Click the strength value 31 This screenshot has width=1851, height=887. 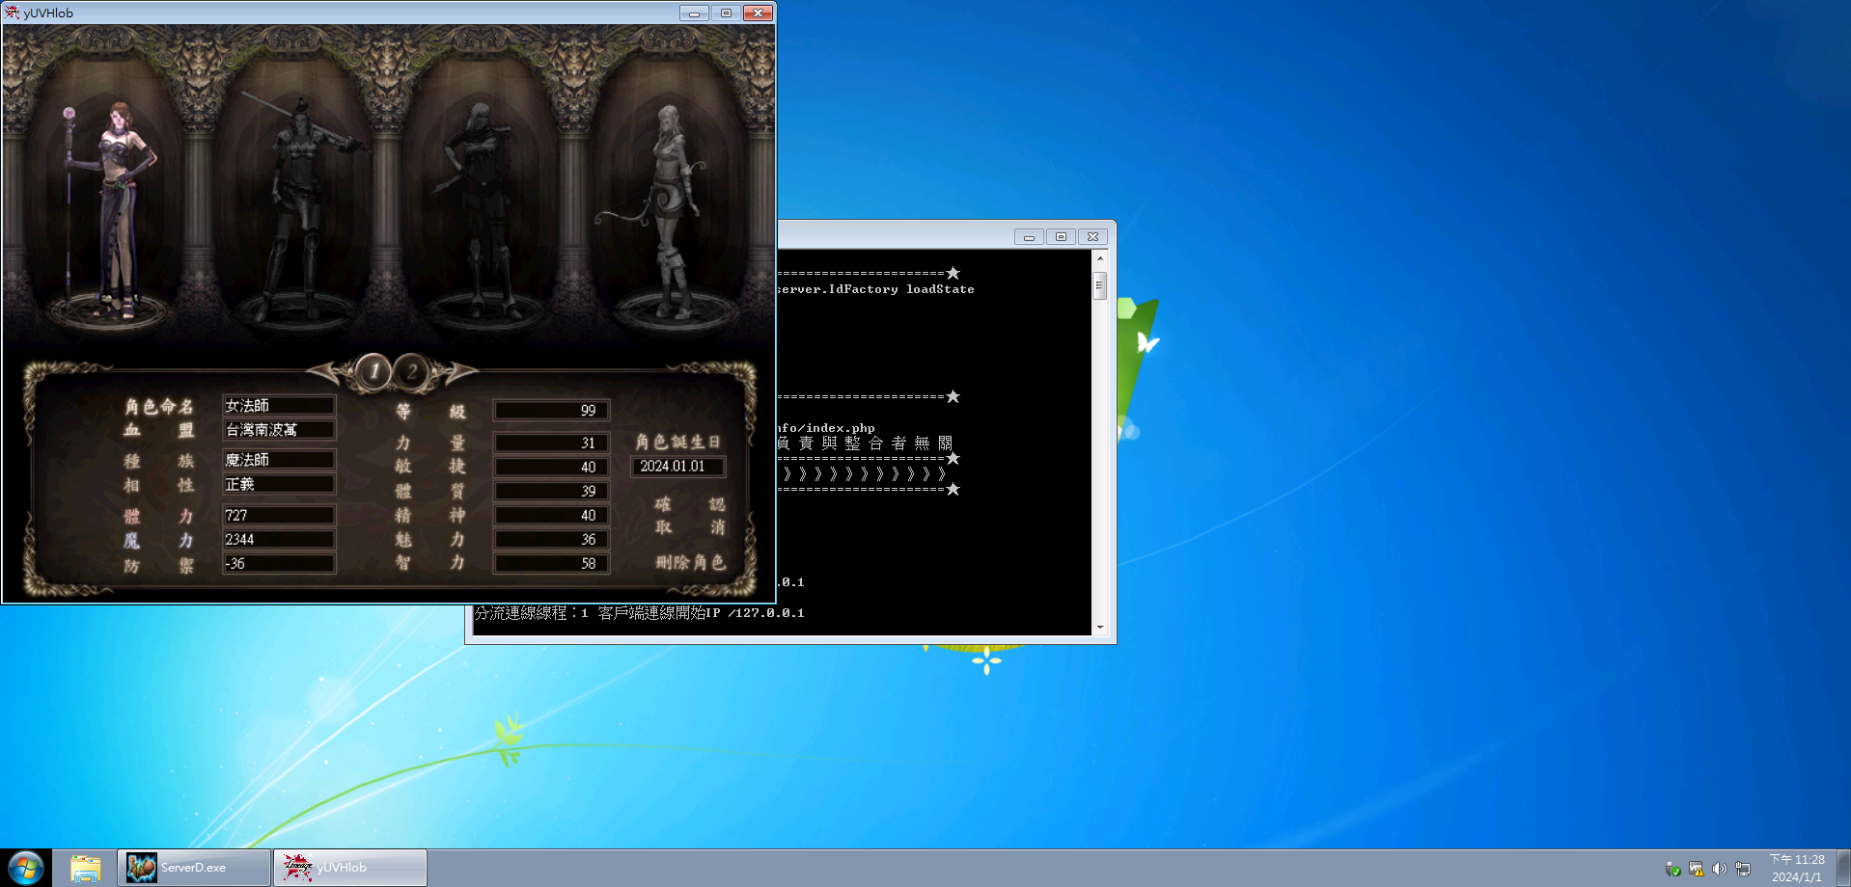click(551, 443)
